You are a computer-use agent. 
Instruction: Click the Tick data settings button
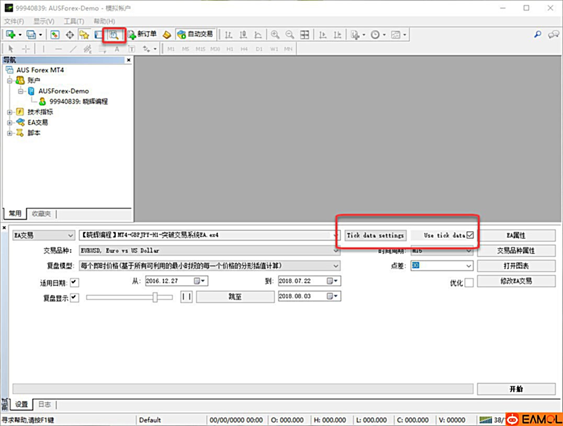(375, 235)
